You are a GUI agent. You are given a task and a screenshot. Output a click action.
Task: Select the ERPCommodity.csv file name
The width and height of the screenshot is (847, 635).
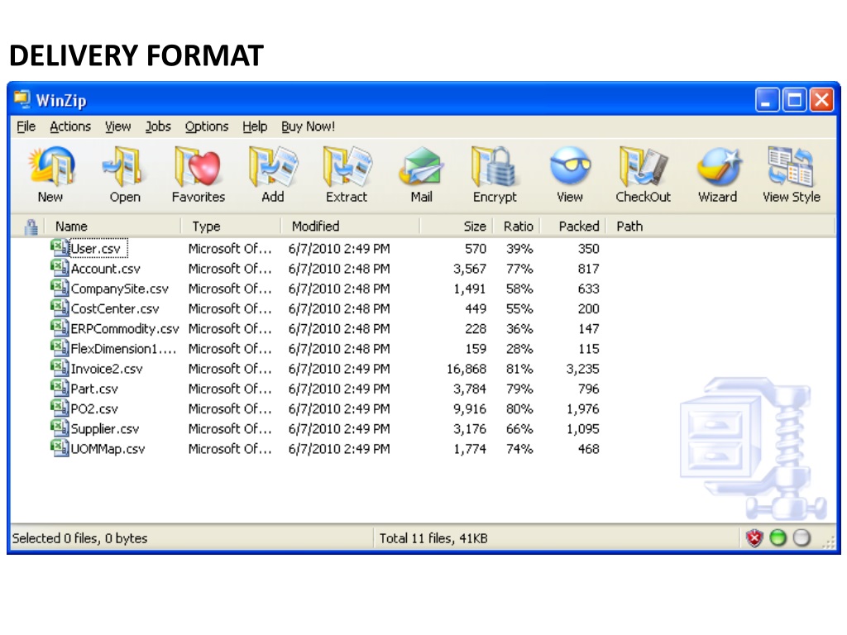tap(125, 329)
